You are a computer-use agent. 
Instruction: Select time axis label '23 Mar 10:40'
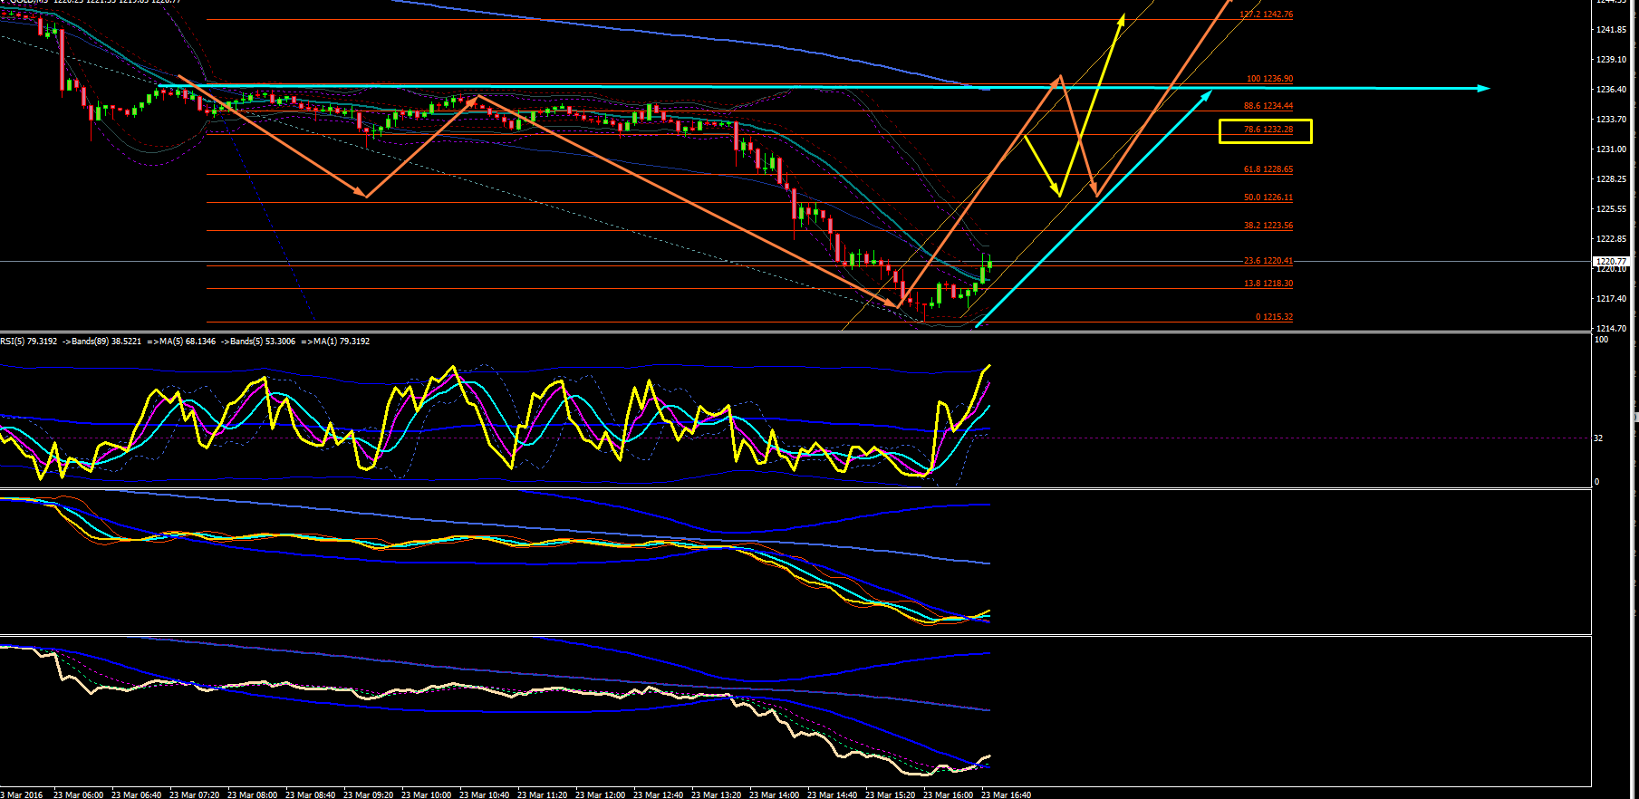(485, 794)
